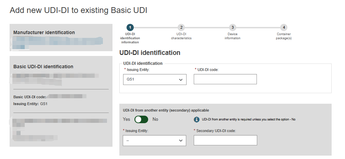The image size is (345, 159).
Task: Select the "No" label next to the toggle
Action: [155, 119]
